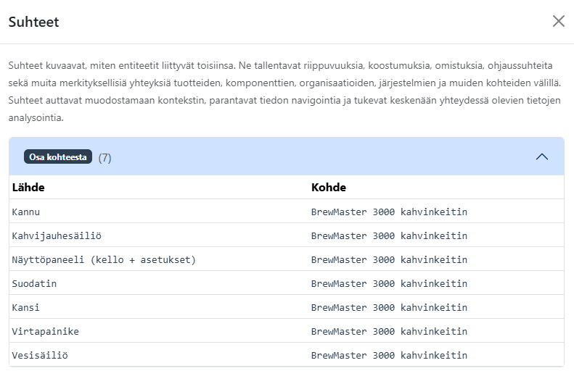
Task: Collapse the Osa kohteesta section
Action: tap(542, 156)
